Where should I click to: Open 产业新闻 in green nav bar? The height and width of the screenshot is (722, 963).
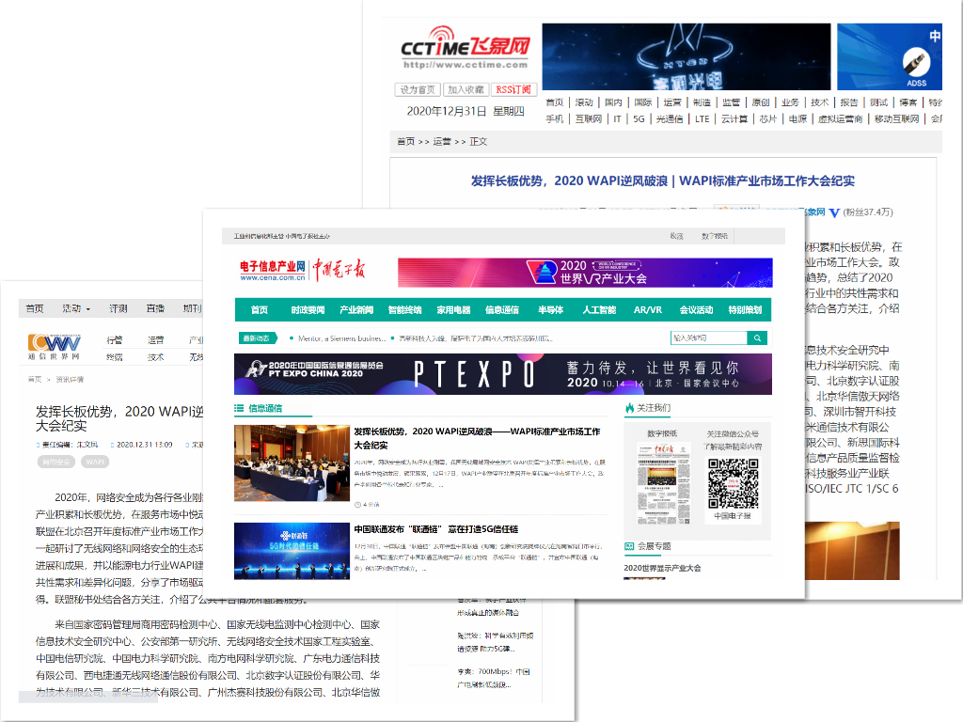click(356, 310)
